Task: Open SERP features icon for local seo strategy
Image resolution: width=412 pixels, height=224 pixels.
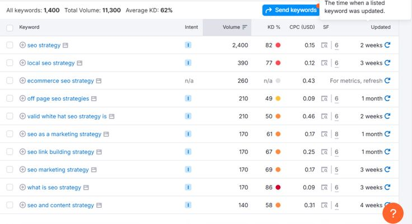Action: tap(325, 63)
